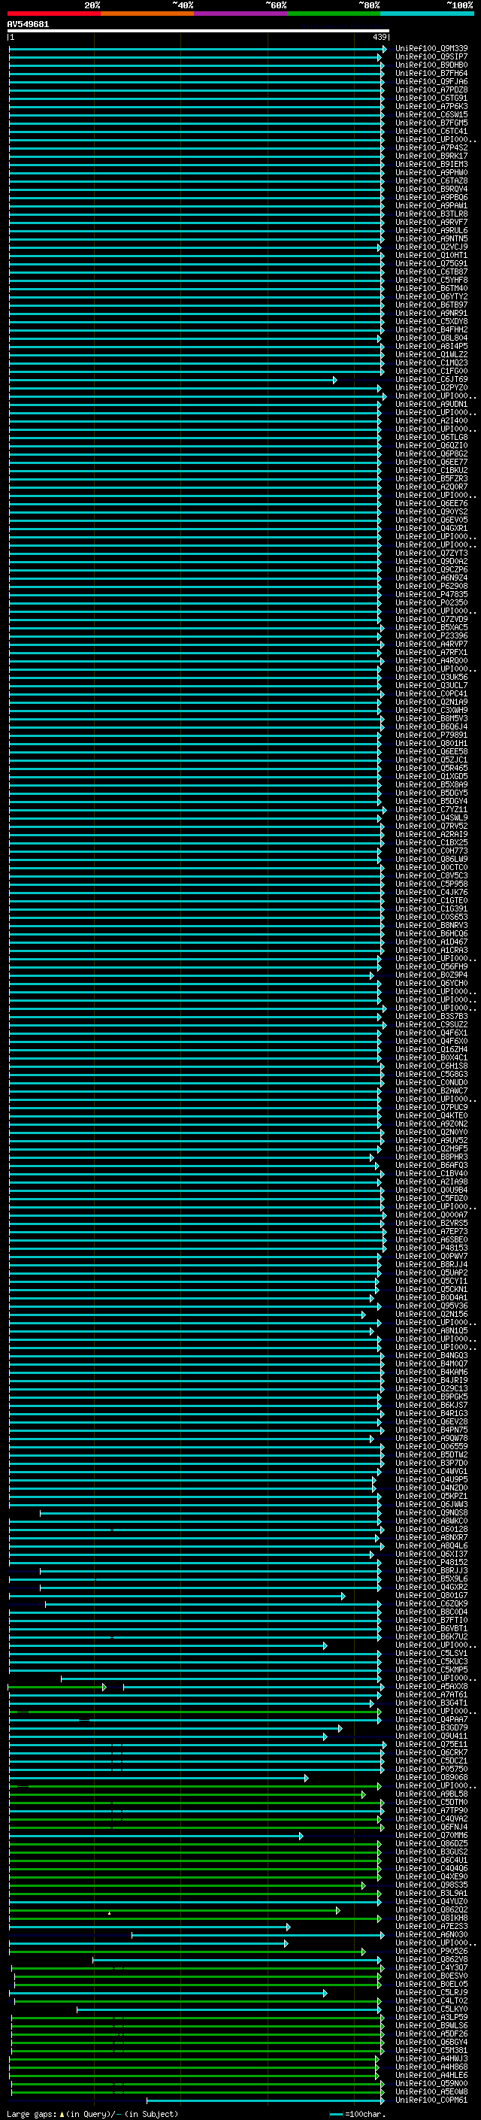The image size is (481, 2120).
Task: Select label UniRef100_P47835
Action: pyautogui.click(x=431, y=595)
